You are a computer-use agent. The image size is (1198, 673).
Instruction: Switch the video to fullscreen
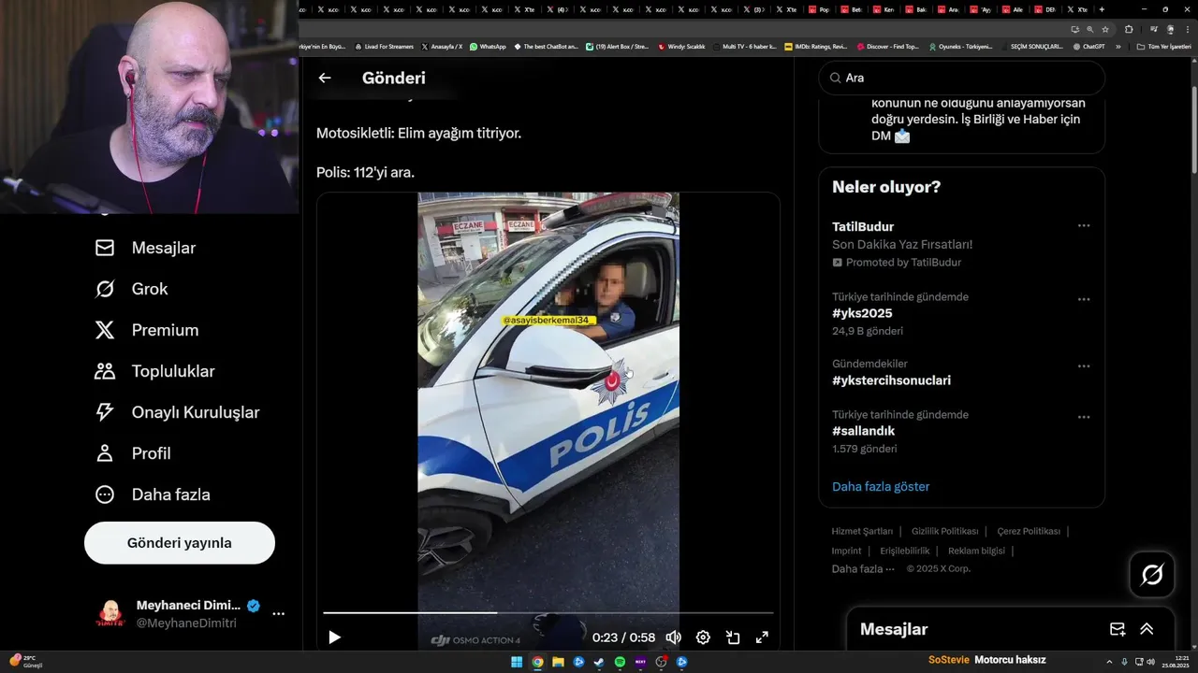pyautogui.click(x=762, y=637)
